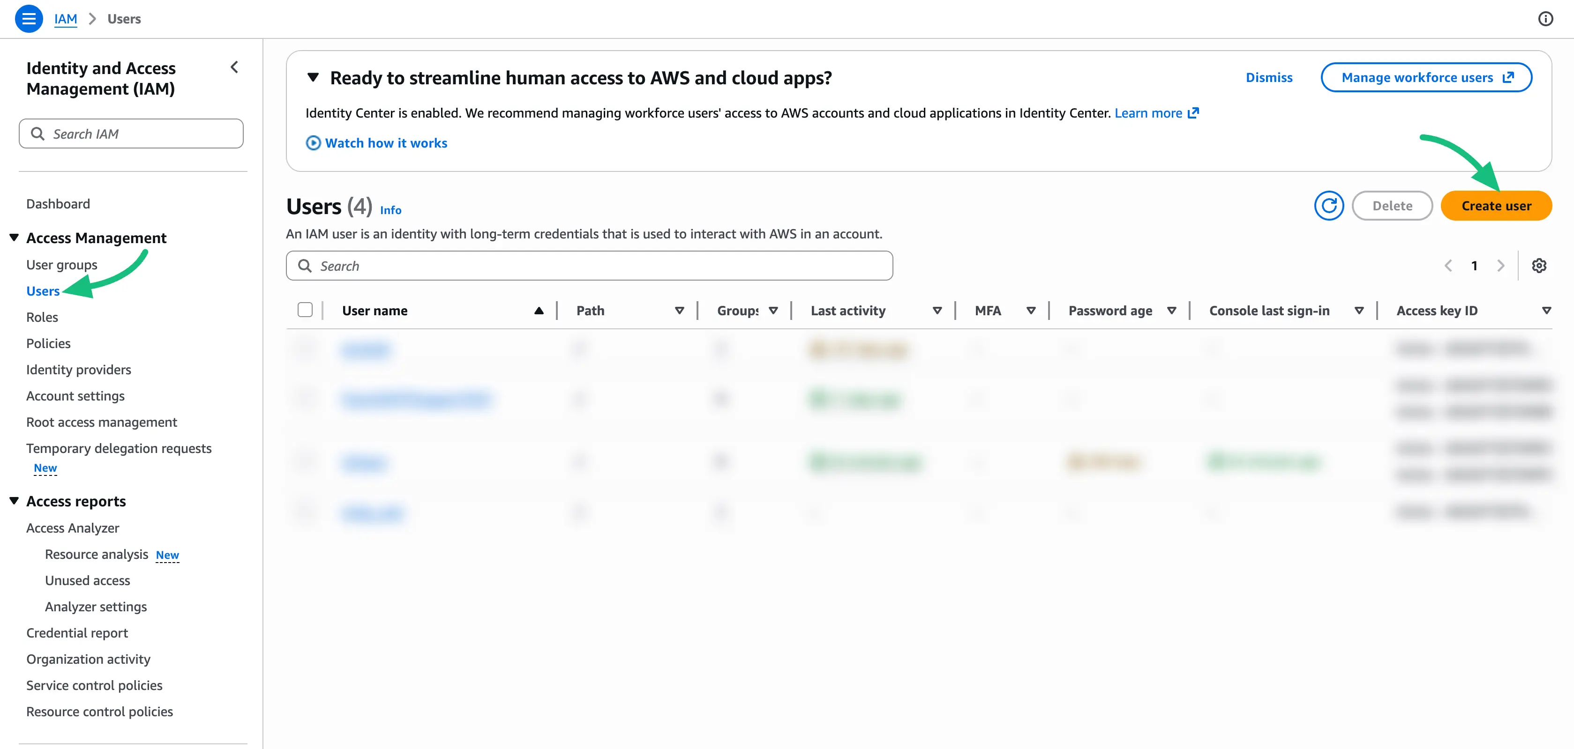Collapse the Access reports section
The image size is (1574, 749).
pos(14,501)
